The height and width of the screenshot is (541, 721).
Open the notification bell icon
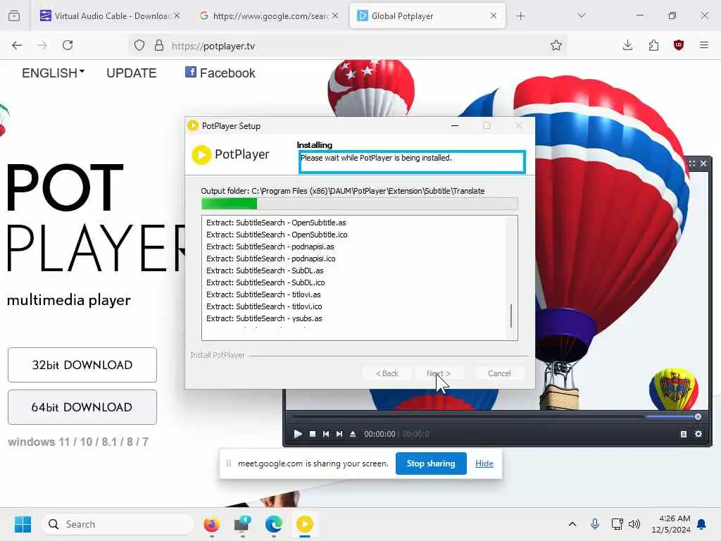point(701,524)
